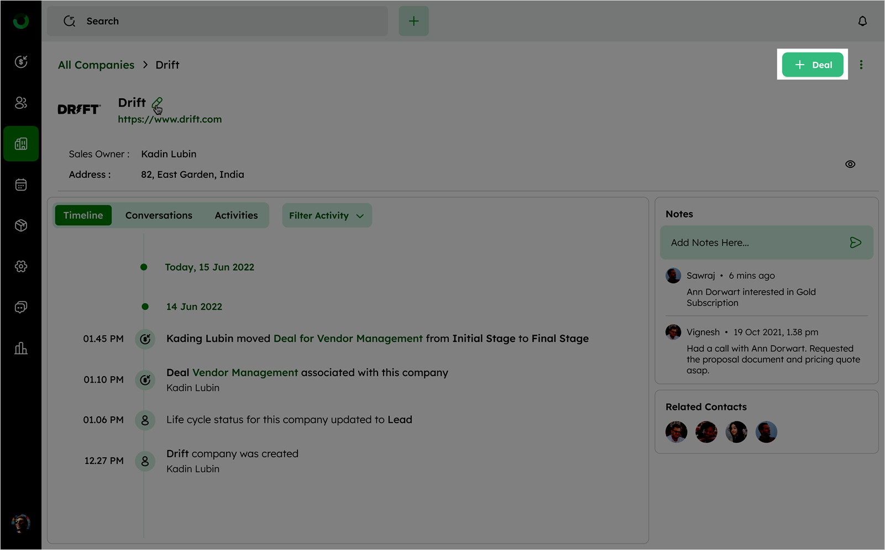Image resolution: width=885 pixels, height=550 pixels.
Task: Open notifications bell
Action: (x=862, y=21)
